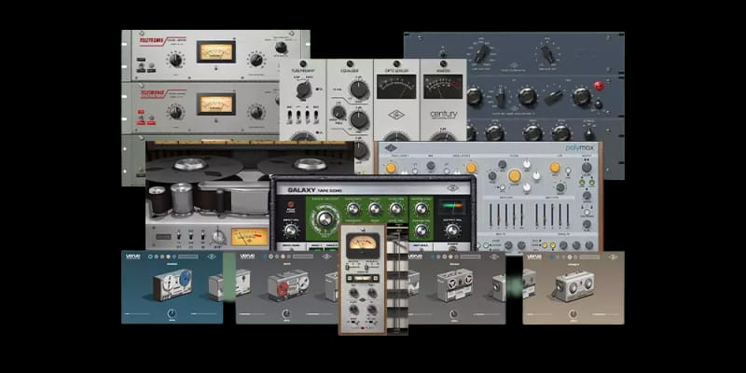This screenshot has height=373, width=746.
Task: Click the Verve logo in blue Verve window
Action: click(x=132, y=256)
